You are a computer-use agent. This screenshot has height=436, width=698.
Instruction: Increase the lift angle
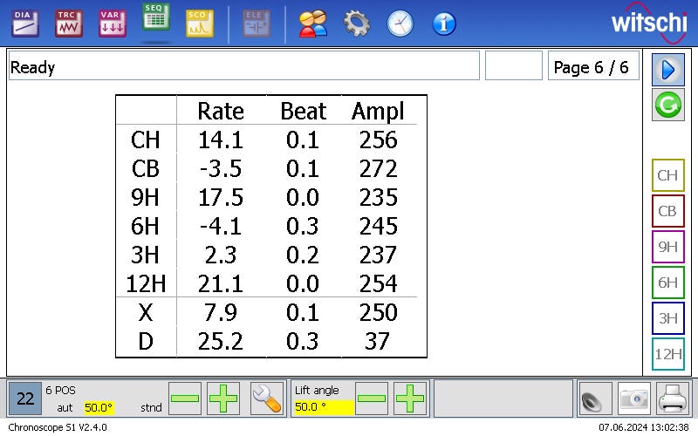(410, 399)
